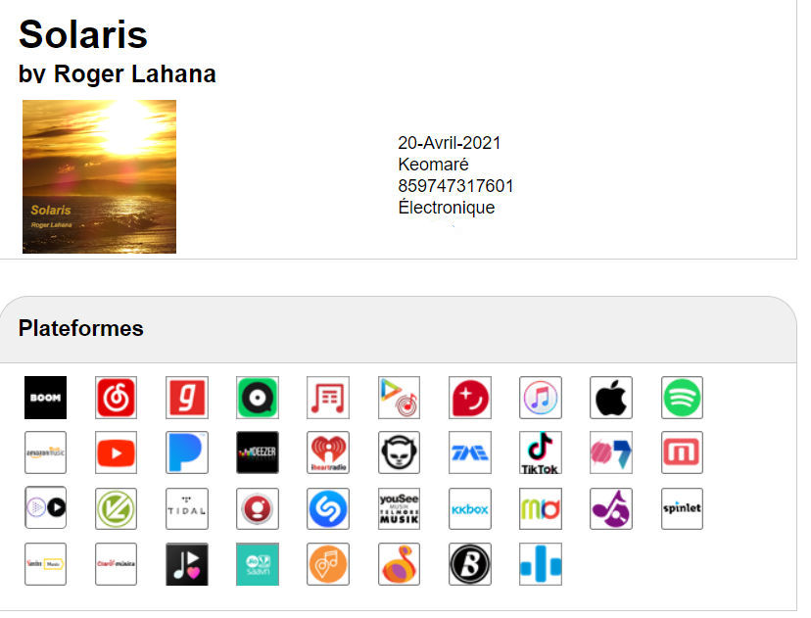The width and height of the screenshot is (811, 618).
Task: Select the iHeartRadio icon
Action: (x=328, y=452)
